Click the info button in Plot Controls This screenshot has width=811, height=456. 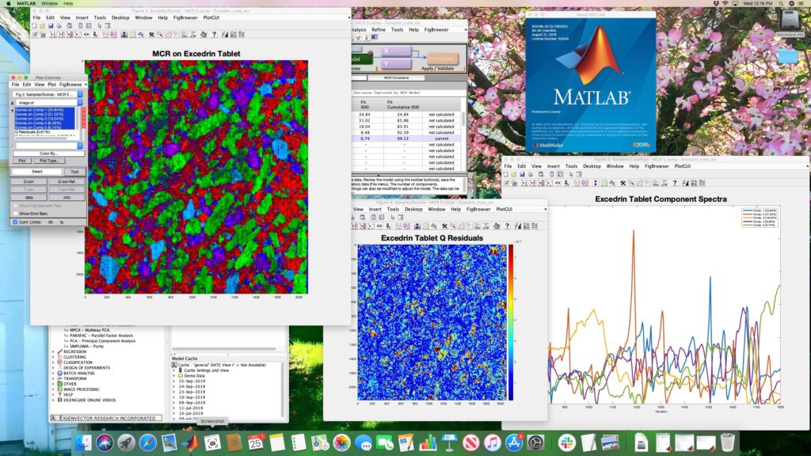pyautogui.click(x=67, y=197)
